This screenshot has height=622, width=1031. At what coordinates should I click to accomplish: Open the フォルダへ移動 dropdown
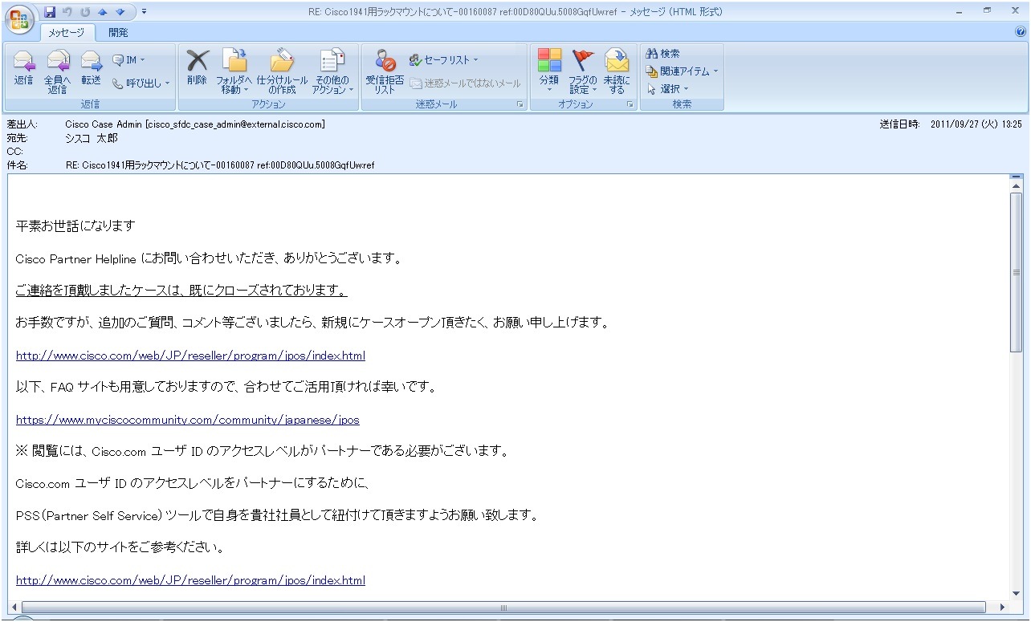tap(234, 71)
